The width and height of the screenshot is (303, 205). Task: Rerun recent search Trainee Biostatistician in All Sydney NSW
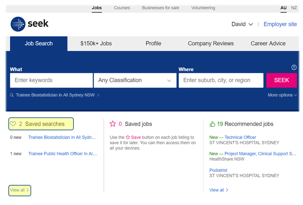pos(55,95)
